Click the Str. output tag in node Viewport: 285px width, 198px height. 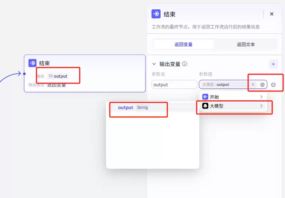pyautogui.click(x=58, y=76)
